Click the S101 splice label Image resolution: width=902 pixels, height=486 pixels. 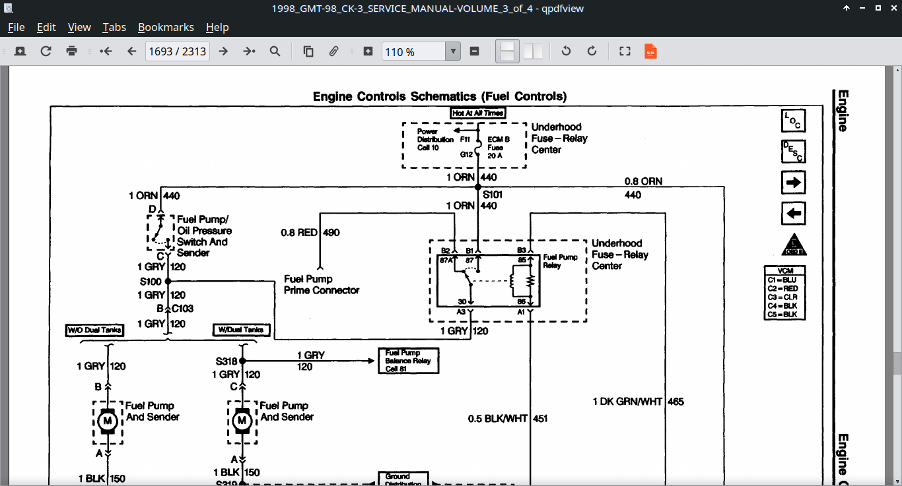pos(493,195)
